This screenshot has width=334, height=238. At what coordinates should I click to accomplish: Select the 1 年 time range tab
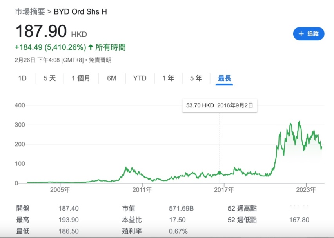click(x=168, y=78)
